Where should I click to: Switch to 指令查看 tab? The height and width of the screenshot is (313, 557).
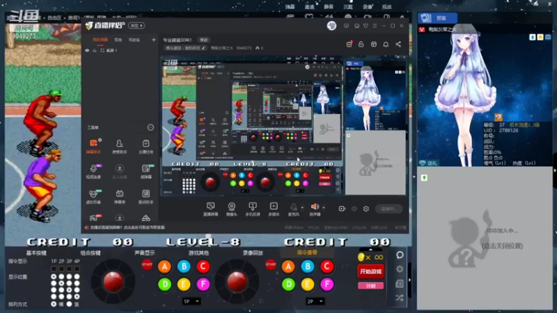point(307,252)
